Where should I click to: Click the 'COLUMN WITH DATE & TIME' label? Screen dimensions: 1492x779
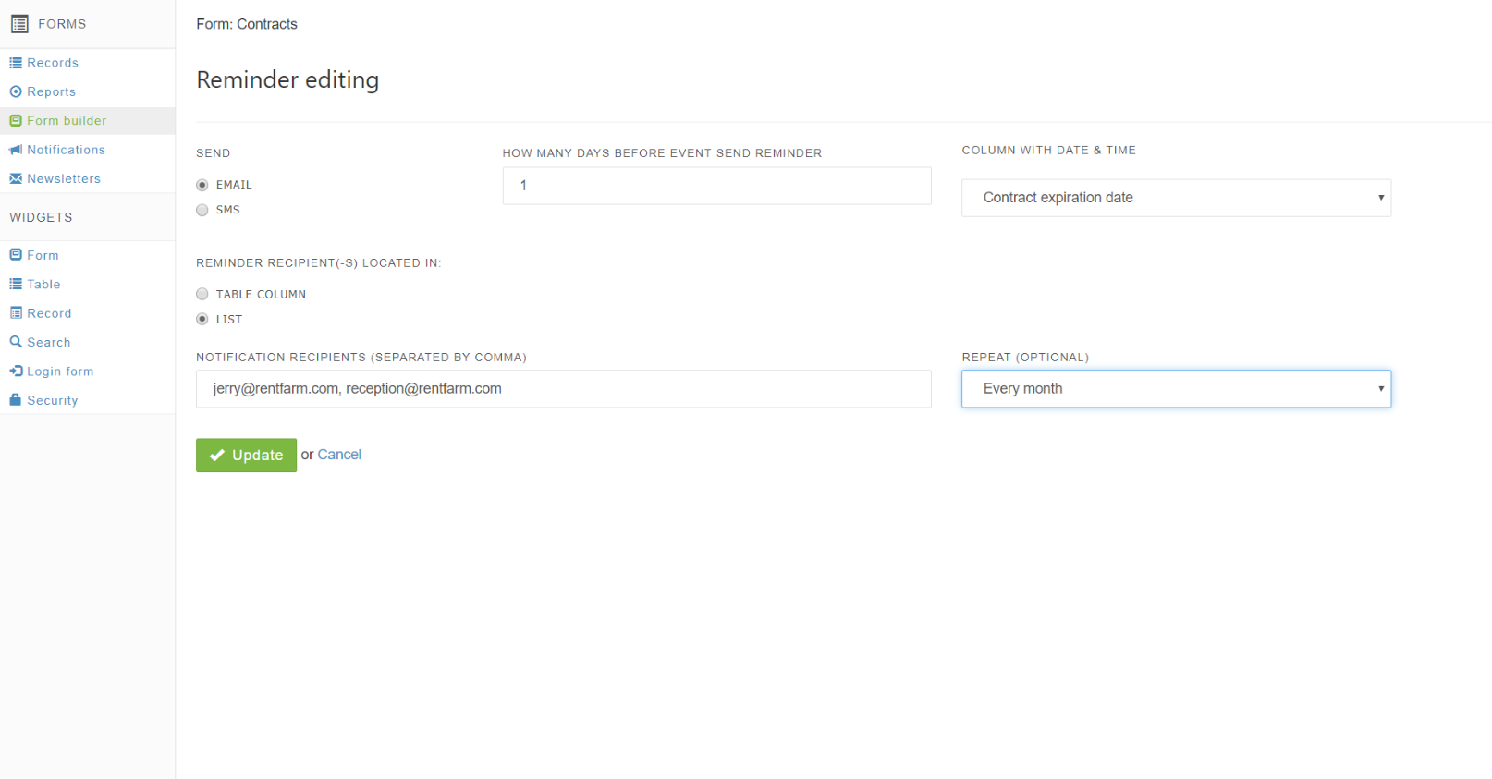click(1048, 150)
